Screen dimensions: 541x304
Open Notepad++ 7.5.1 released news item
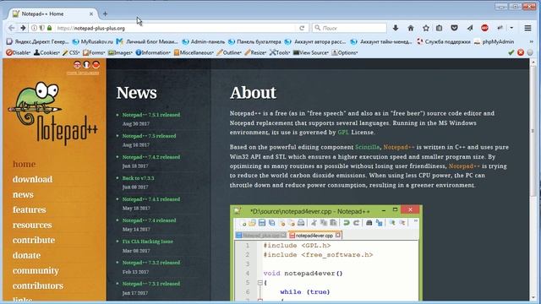click(x=151, y=115)
